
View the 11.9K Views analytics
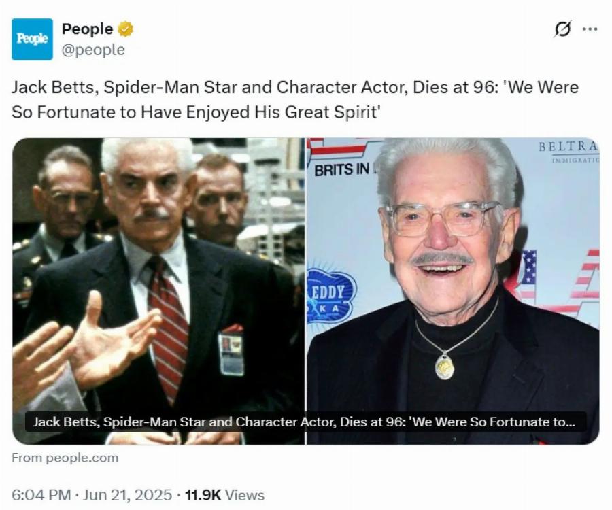point(225,495)
